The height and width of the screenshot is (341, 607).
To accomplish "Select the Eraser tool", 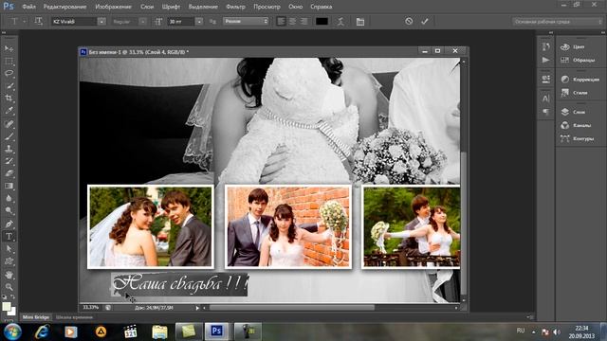I will click(9, 173).
